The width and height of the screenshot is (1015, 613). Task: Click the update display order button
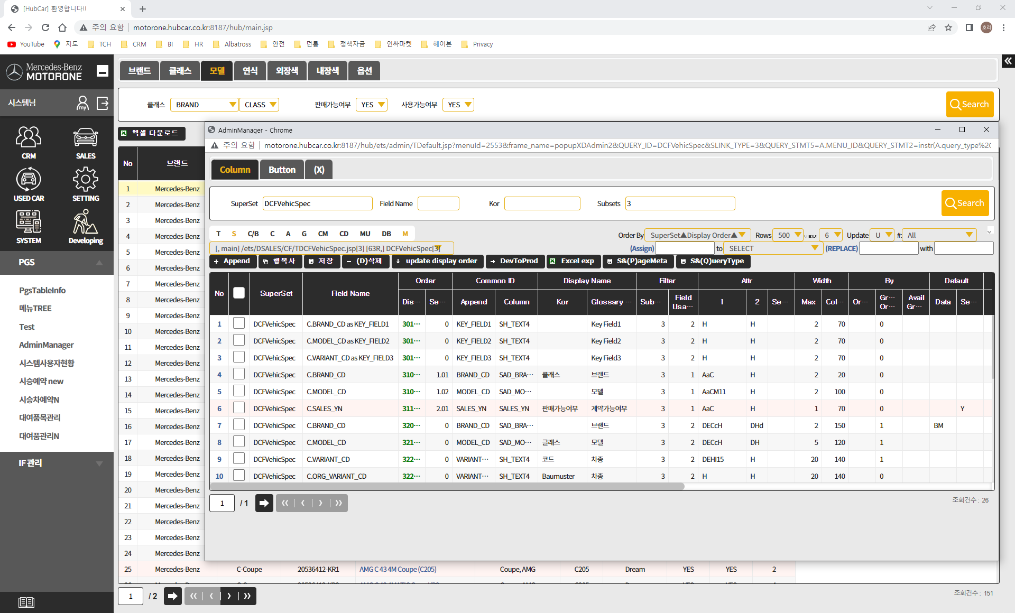click(438, 261)
